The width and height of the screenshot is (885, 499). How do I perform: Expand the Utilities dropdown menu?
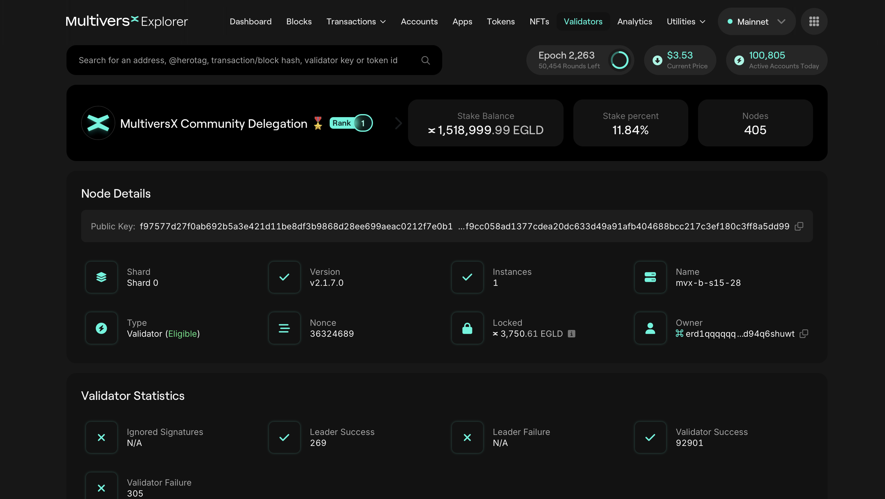pyautogui.click(x=686, y=21)
